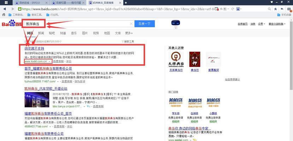The image size is (293, 141).
Task: Open the browser main menu grid icon
Action: [6, 2]
